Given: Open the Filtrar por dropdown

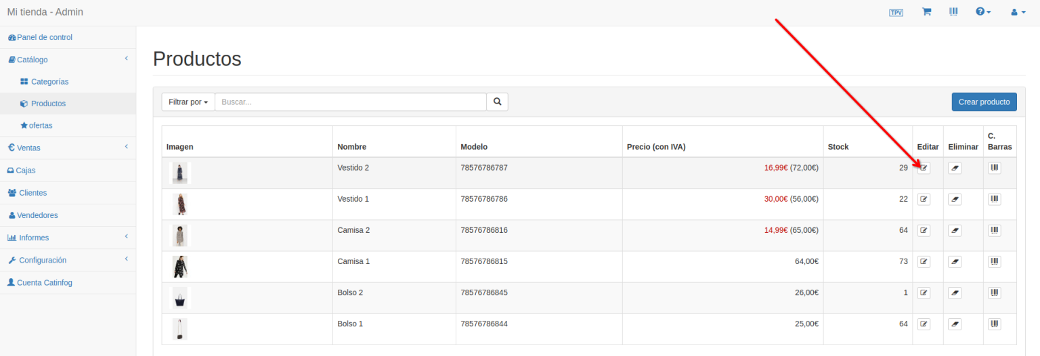Looking at the screenshot, I should pos(188,102).
